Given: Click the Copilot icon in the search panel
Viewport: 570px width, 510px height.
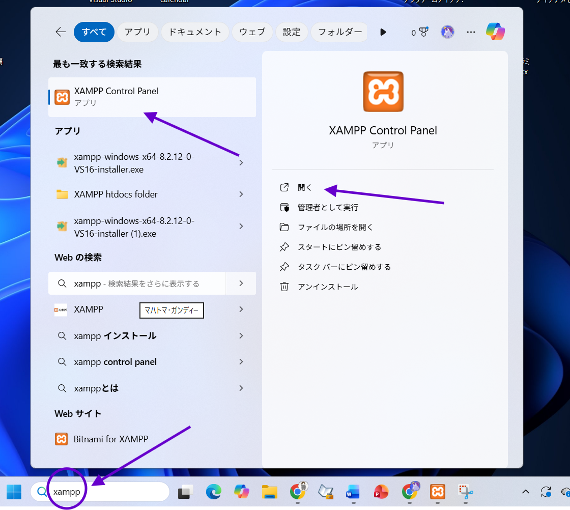Looking at the screenshot, I should (495, 32).
